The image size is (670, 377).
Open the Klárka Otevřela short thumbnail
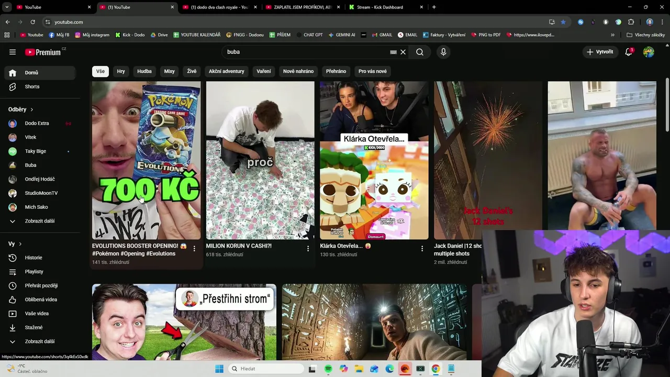pos(374,160)
